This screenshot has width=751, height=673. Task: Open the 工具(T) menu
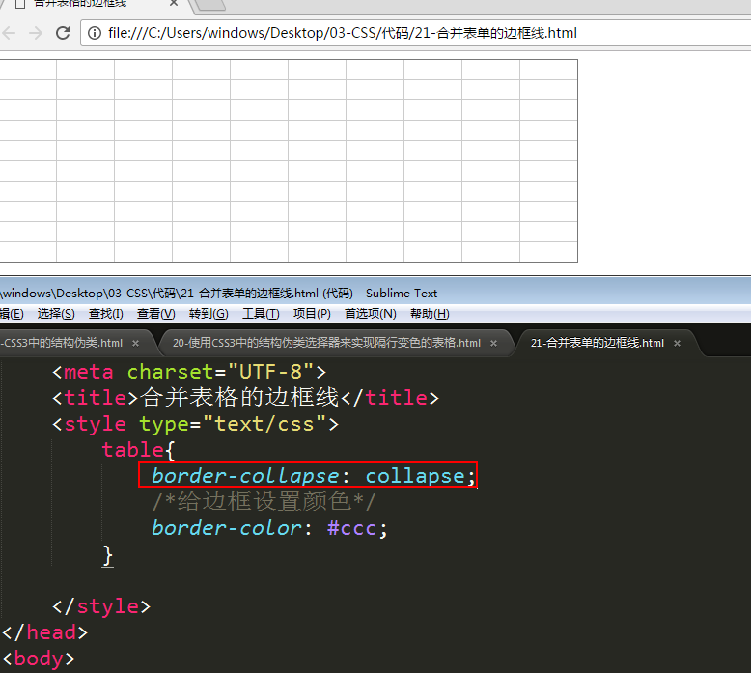[x=261, y=314]
